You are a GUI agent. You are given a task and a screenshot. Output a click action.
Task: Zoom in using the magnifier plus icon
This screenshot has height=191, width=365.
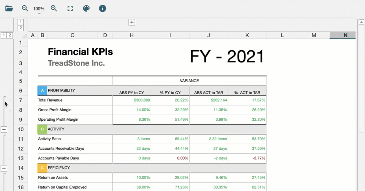tap(54, 8)
